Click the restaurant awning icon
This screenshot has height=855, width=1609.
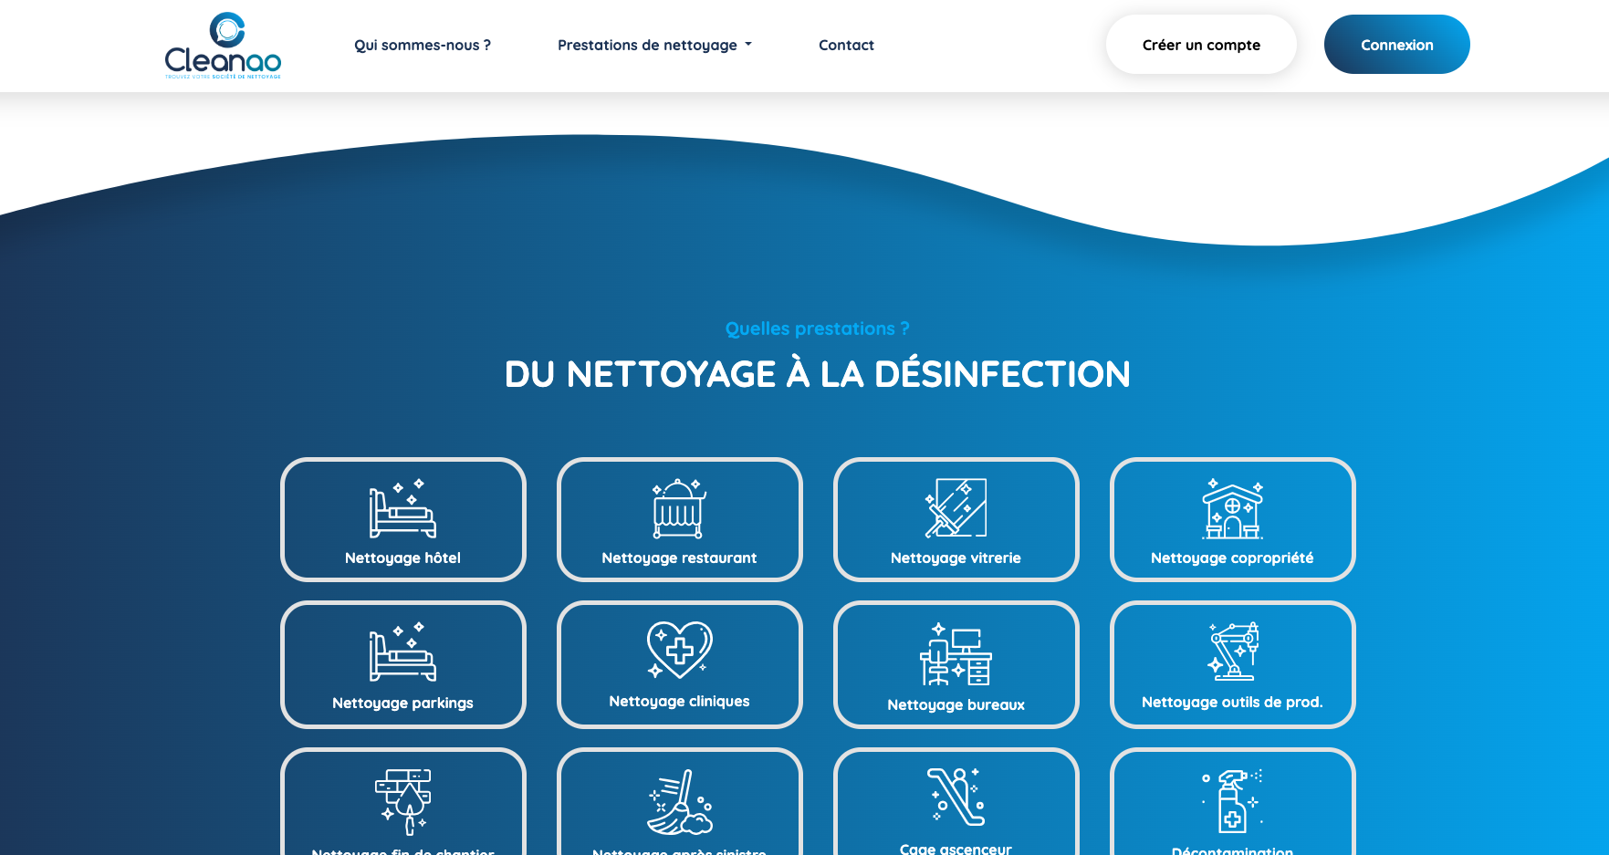[x=679, y=509]
